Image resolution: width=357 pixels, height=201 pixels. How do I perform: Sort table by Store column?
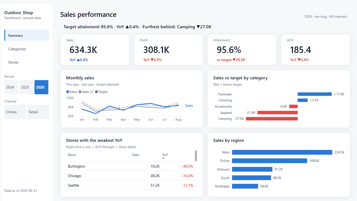[72, 155]
